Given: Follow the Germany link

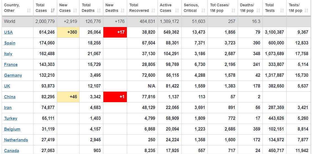Looking at the screenshot, I should (x=13, y=75).
